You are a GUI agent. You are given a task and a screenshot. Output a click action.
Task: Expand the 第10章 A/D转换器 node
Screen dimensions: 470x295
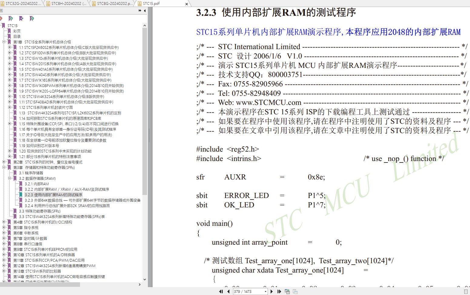4,255
